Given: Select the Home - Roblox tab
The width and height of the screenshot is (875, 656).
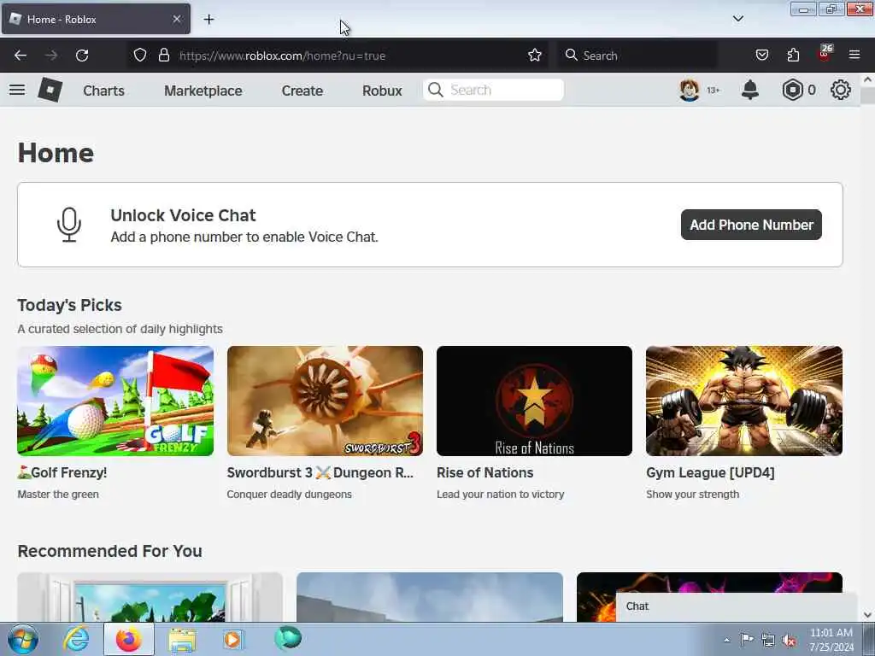Looking at the screenshot, I should pyautogui.click(x=96, y=19).
